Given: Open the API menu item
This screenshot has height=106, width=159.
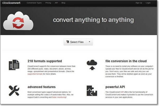Looking at the screenshot, I should (56, 3).
